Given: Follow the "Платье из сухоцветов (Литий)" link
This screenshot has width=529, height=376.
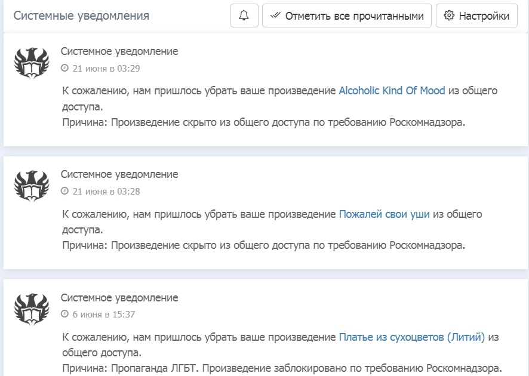Looking at the screenshot, I should [x=411, y=337].
